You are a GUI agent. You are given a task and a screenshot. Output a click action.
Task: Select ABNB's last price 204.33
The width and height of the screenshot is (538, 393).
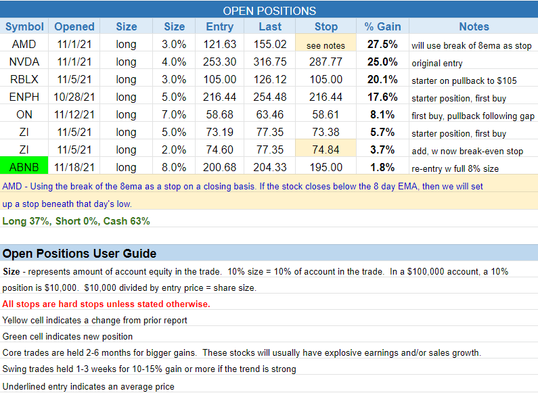coord(270,167)
